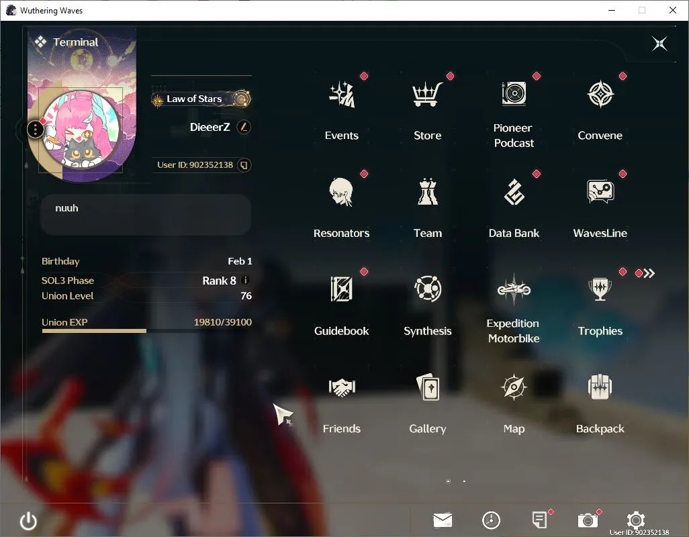
Task: Open the Trophies cup icon
Action: click(600, 289)
